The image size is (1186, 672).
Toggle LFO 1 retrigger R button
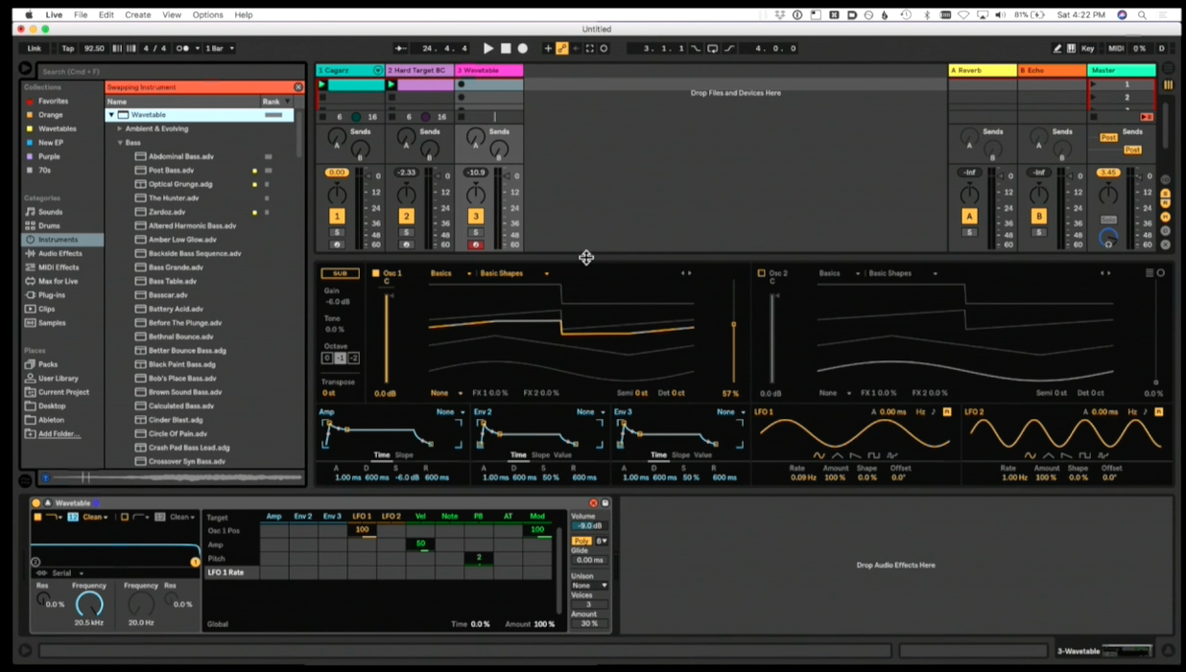tap(947, 412)
